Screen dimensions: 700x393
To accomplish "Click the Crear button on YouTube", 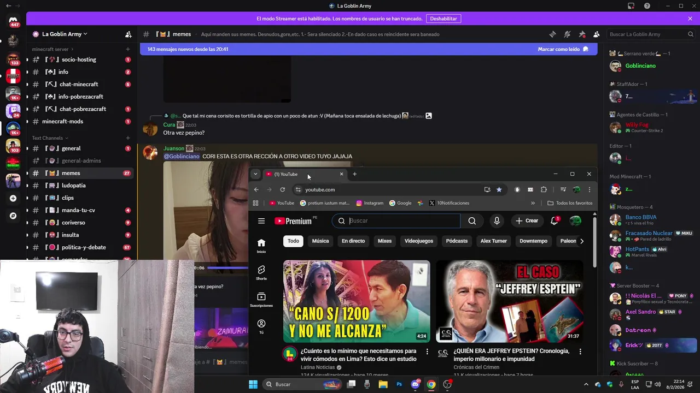I will click(527, 221).
